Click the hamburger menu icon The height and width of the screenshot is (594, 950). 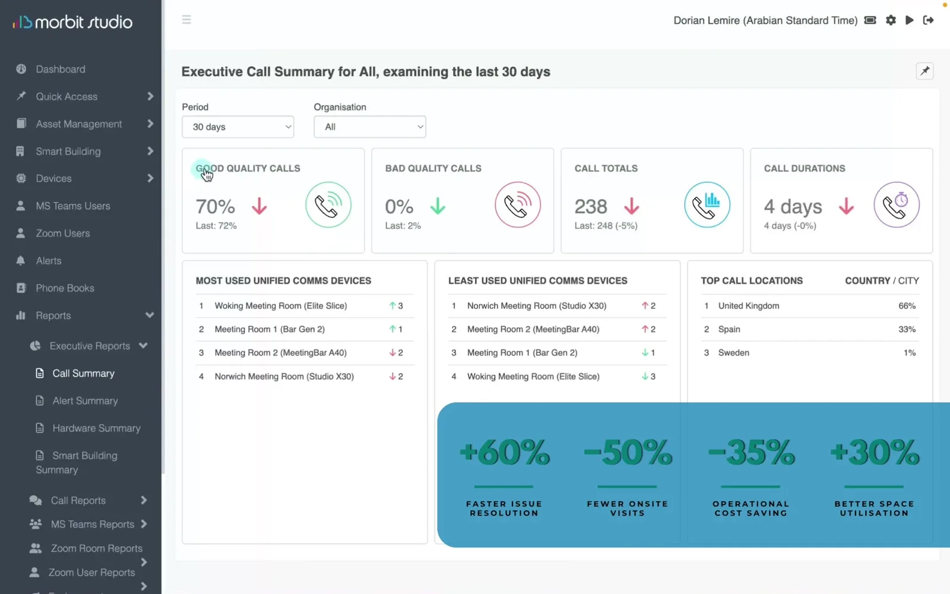pyautogui.click(x=186, y=20)
